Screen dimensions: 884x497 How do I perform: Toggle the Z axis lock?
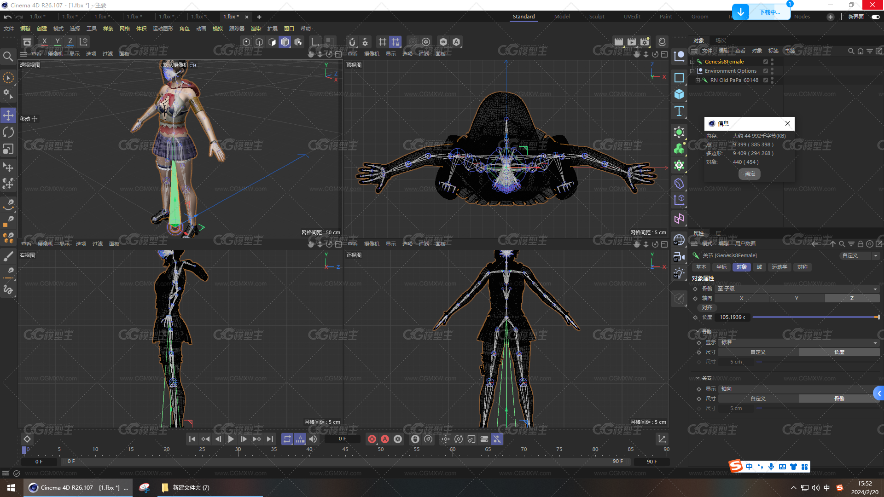tap(70, 42)
